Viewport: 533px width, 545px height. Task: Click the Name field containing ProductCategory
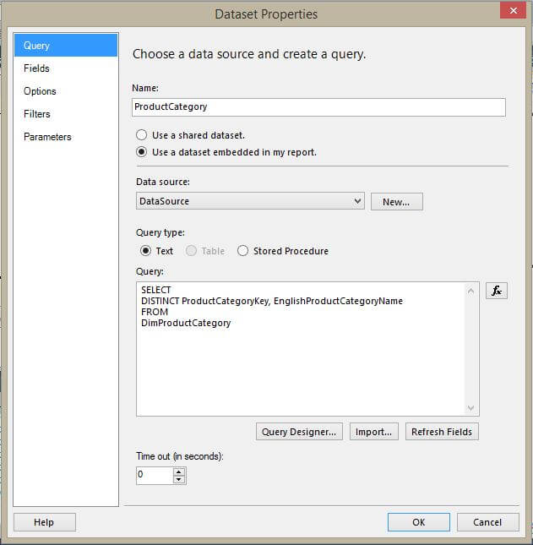click(318, 107)
